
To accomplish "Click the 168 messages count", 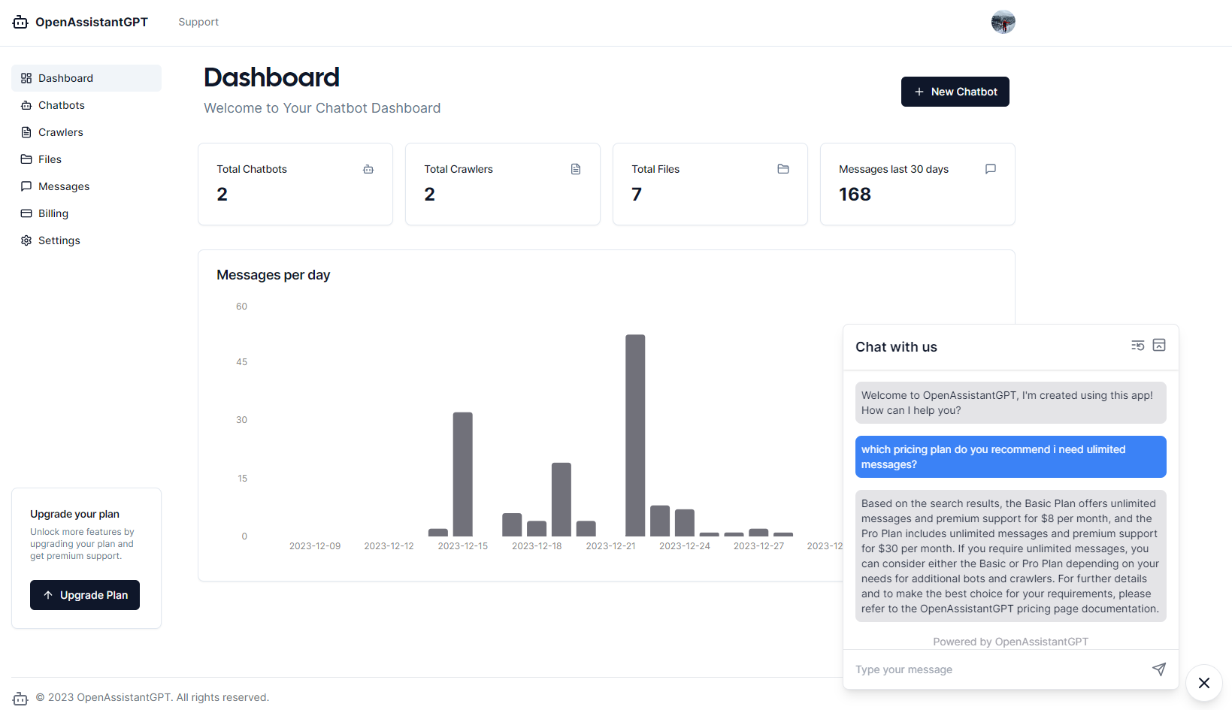I will (855, 195).
